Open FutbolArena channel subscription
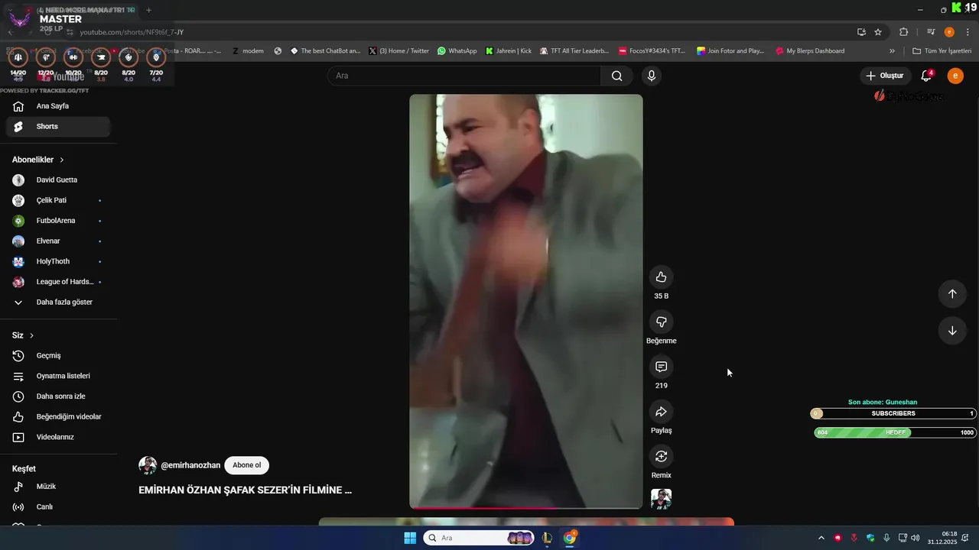The image size is (979, 550). click(x=57, y=221)
